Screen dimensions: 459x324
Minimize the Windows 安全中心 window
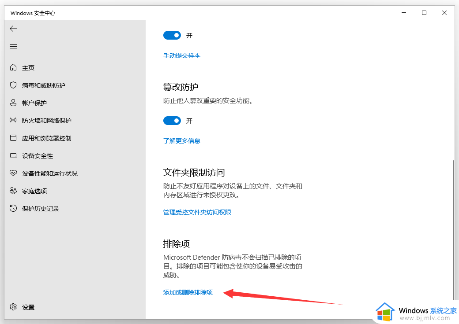click(404, 13)
